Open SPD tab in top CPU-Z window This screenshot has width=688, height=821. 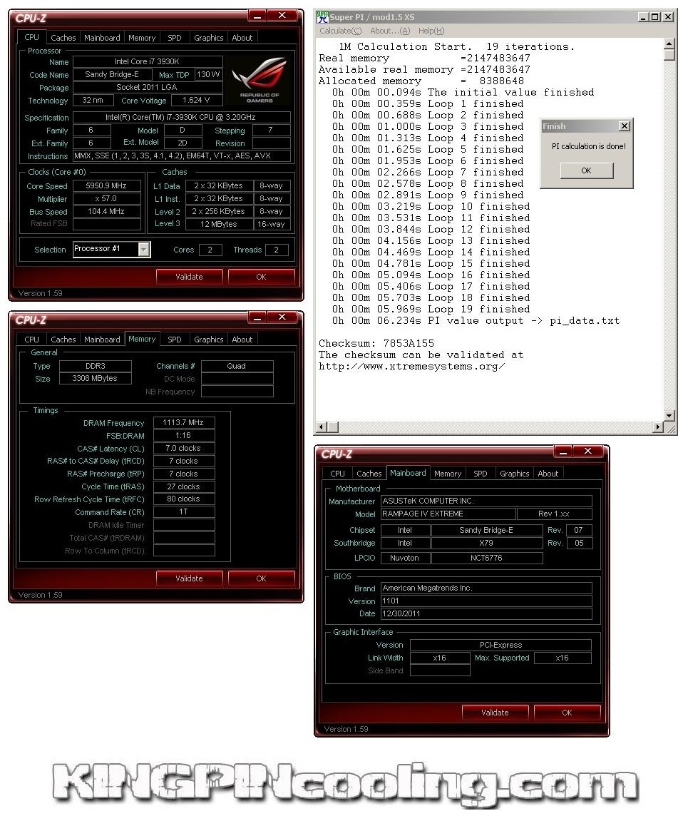(x=174, y=38)
